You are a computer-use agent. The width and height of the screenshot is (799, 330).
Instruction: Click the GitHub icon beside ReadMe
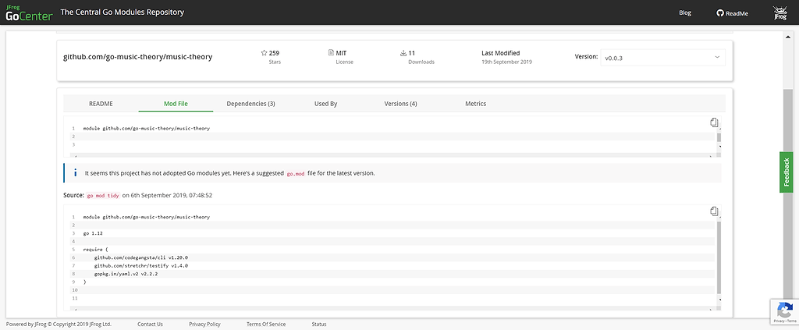pyautogui.click(x=720, y=14)
